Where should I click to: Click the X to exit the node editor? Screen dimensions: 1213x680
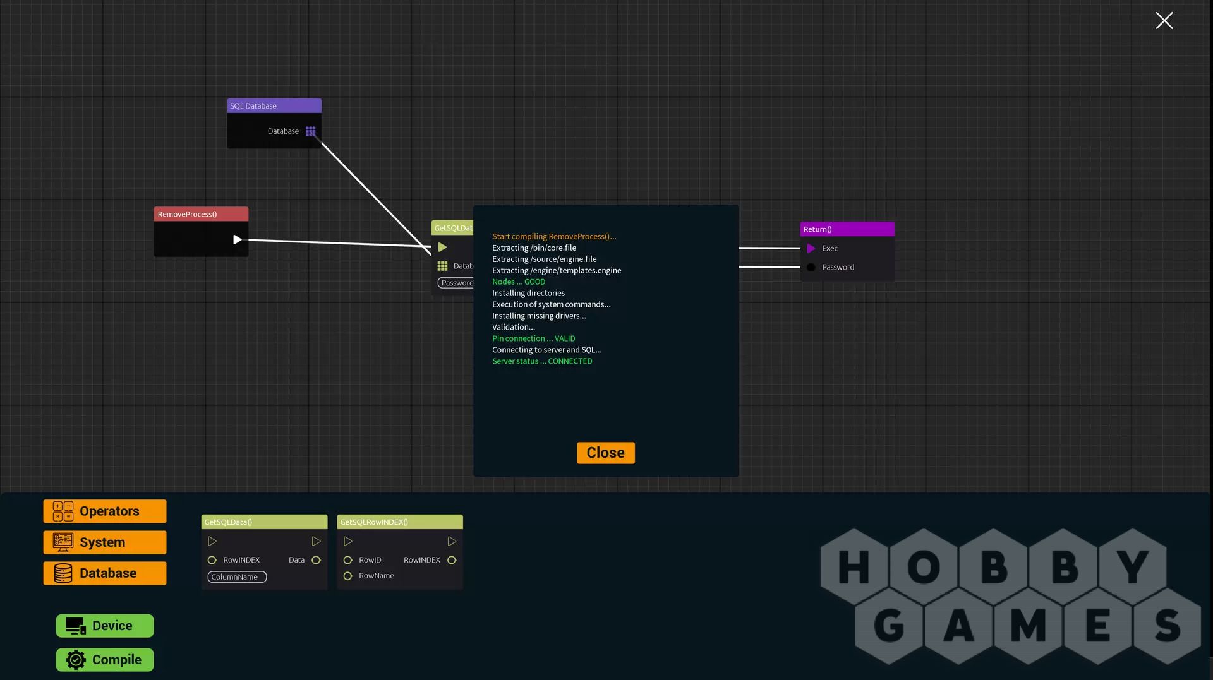click(1164, 20)
